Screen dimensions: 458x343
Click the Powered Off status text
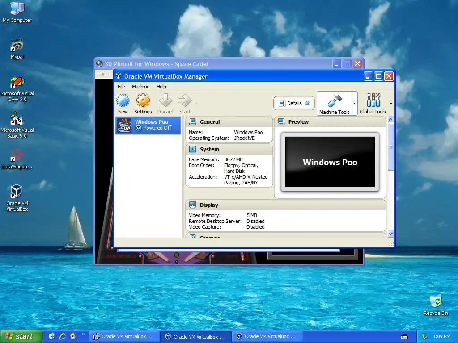pos(157,128)
